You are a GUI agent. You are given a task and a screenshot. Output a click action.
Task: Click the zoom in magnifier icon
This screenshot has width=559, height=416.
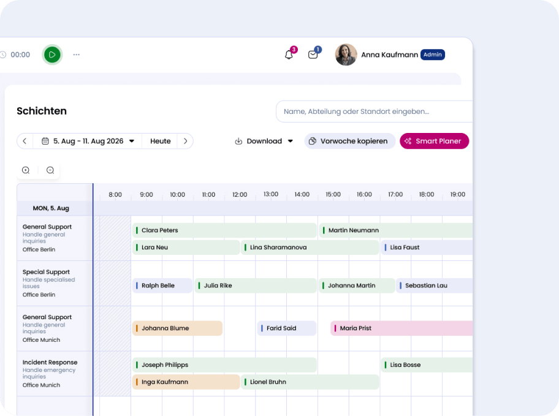26,170
